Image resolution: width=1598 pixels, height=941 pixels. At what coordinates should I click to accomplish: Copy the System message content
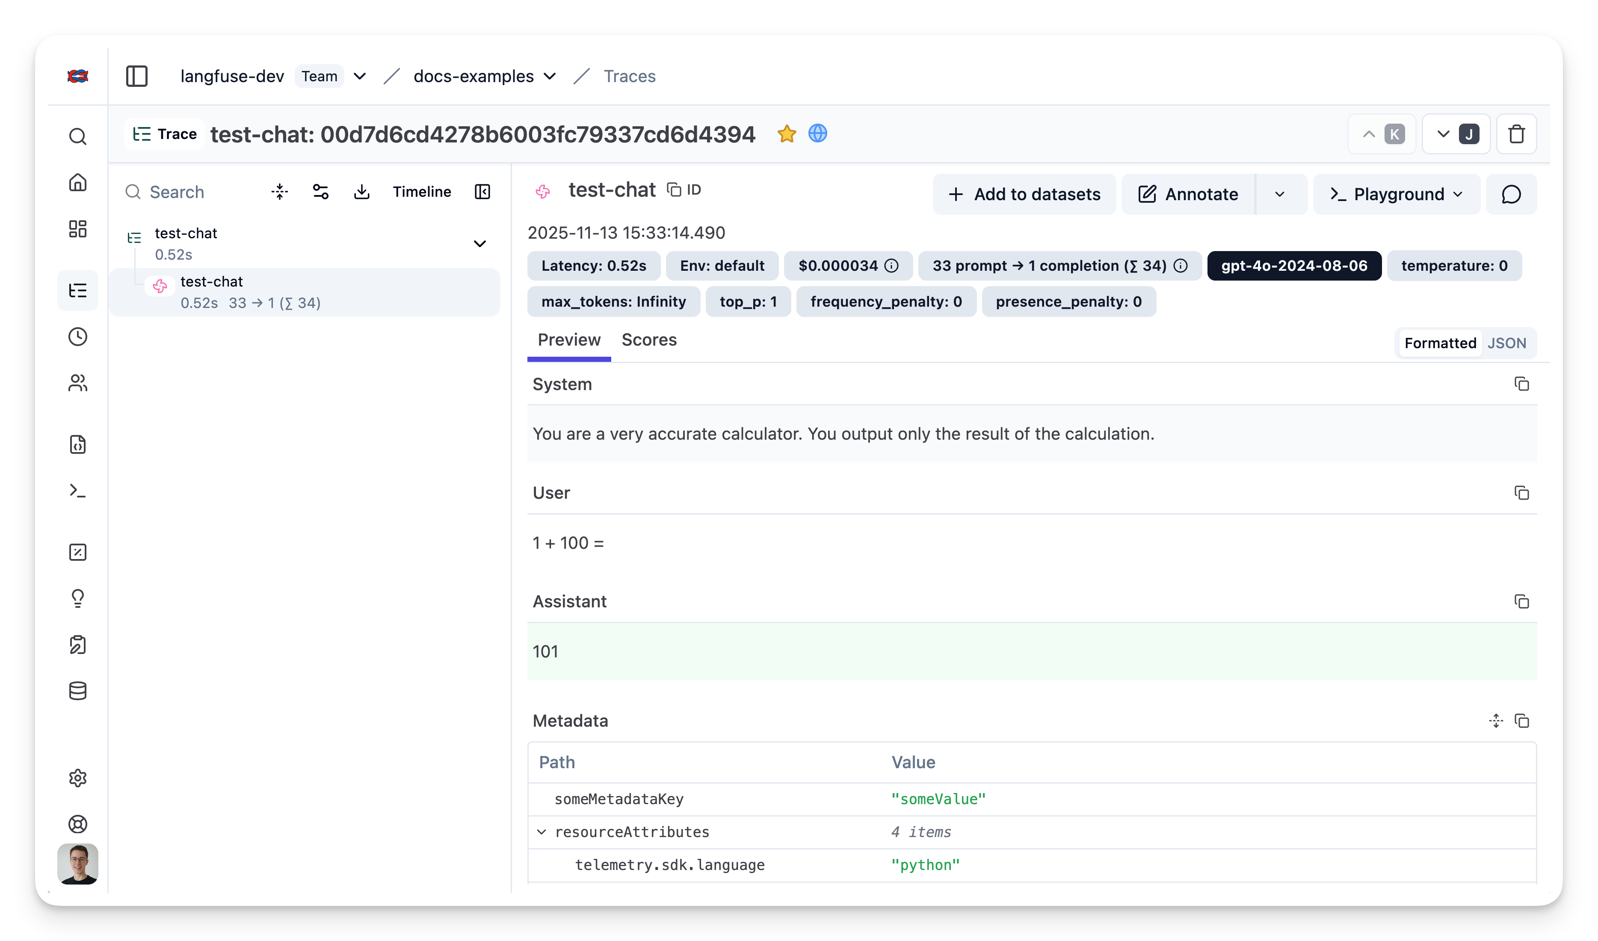(1521, 384)
